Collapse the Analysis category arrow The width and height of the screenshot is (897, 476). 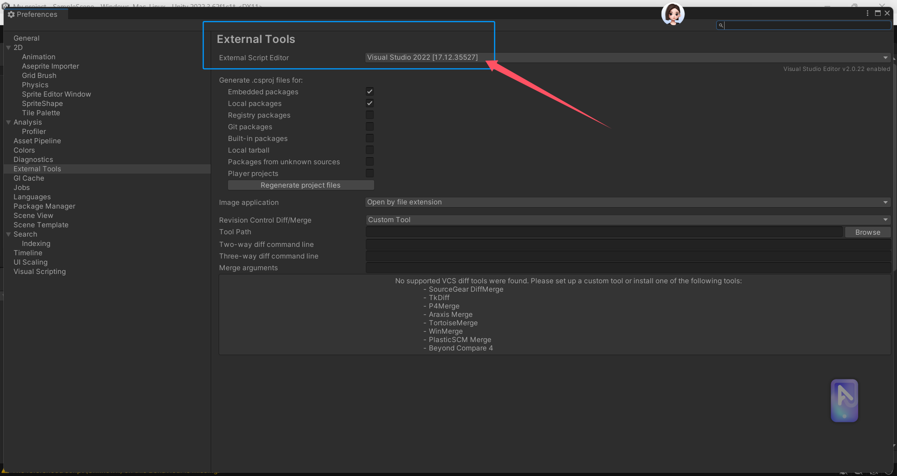pos(8,122)
